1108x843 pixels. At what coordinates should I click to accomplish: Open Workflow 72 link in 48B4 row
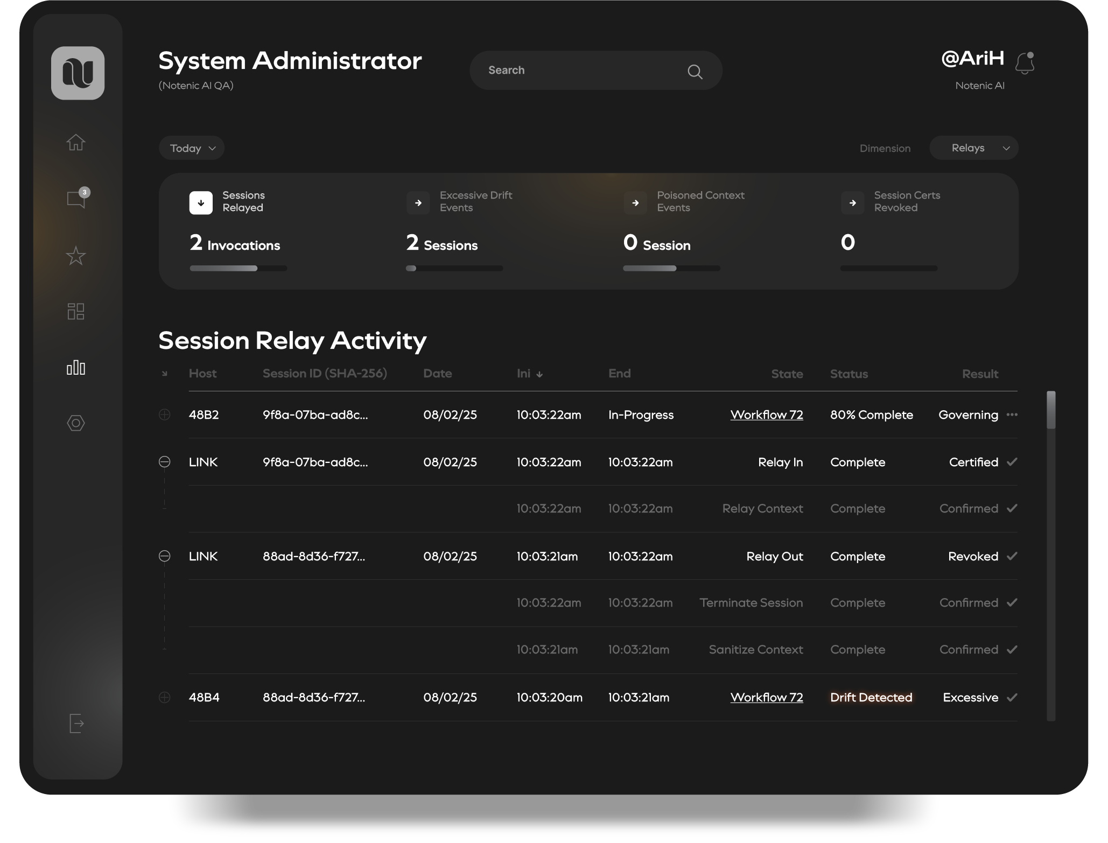766,698
